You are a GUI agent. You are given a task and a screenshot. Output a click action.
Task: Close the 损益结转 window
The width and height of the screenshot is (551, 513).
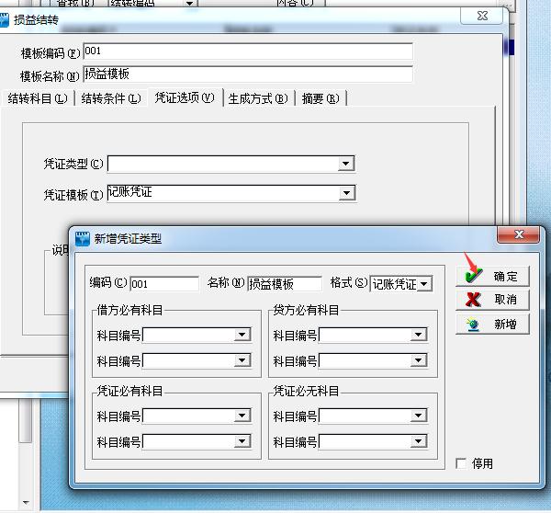[482, 16]
